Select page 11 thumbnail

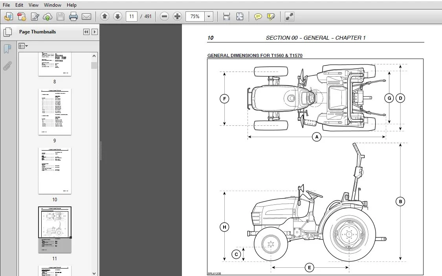point(55,230)
